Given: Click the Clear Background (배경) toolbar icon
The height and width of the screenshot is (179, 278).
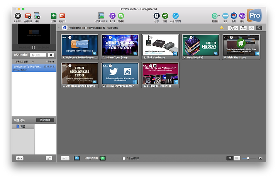Looking at the screenshot, I should tap(37, 16).
